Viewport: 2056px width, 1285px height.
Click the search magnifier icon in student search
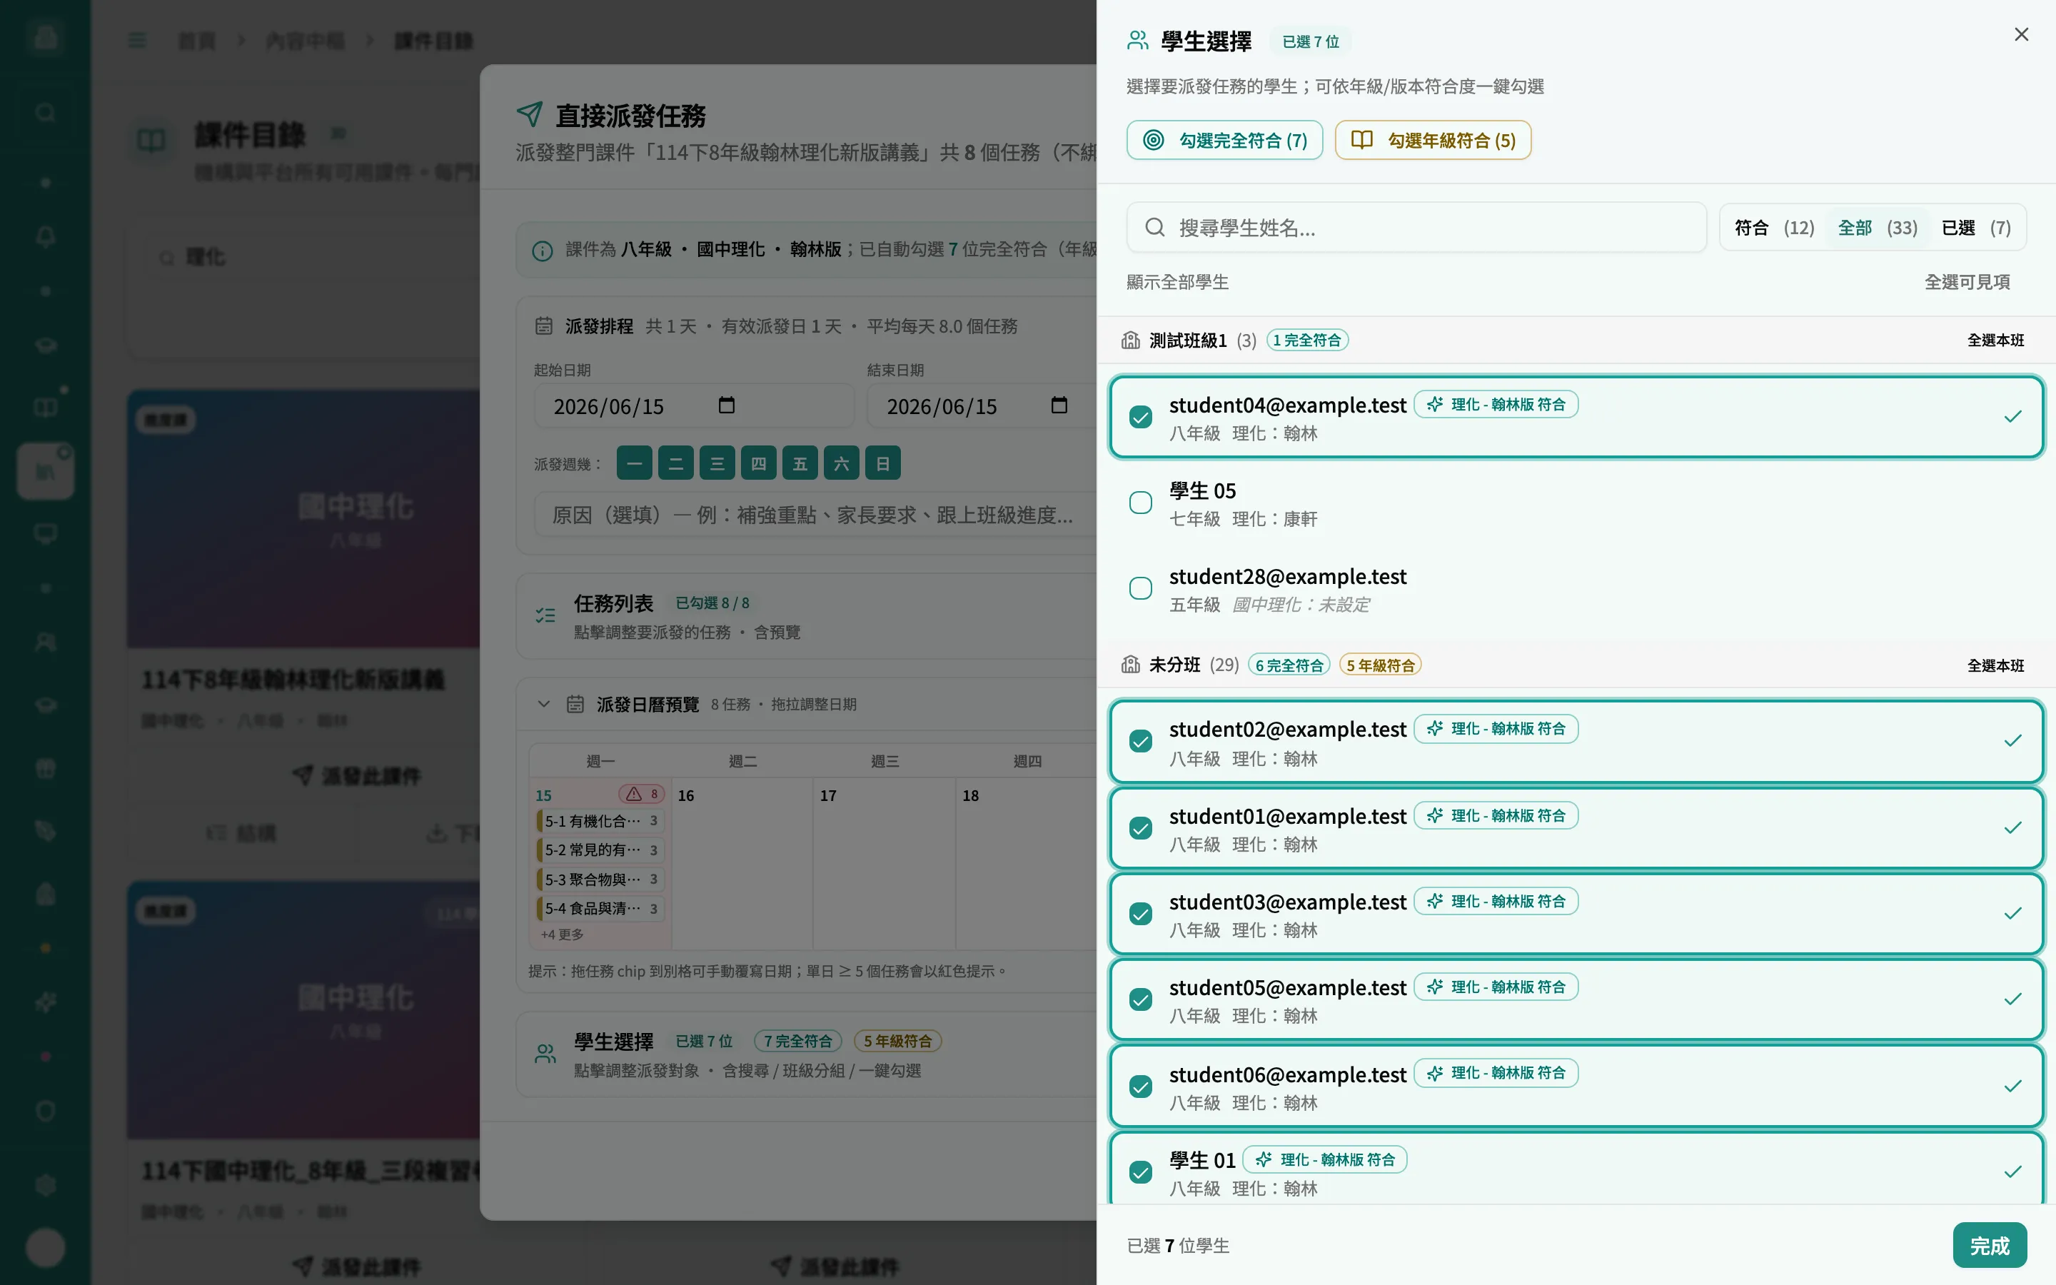coord(1154,227)
